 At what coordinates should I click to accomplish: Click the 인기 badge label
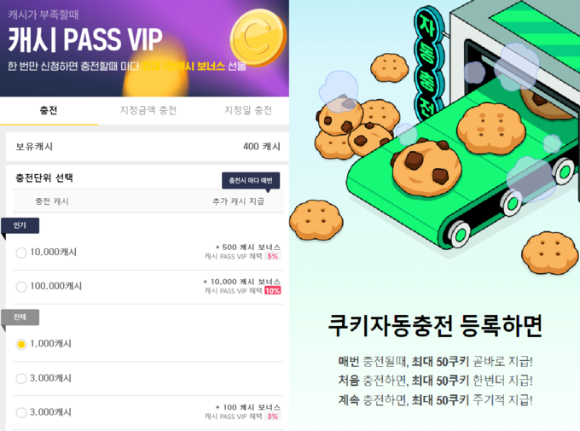point(20,225)
